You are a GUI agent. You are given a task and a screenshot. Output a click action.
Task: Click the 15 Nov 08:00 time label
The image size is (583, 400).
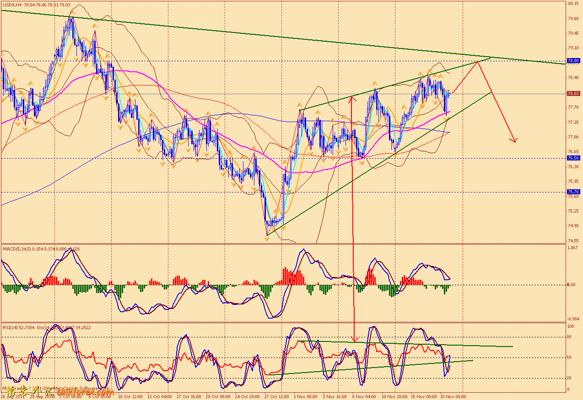click(x=424, y=397)
